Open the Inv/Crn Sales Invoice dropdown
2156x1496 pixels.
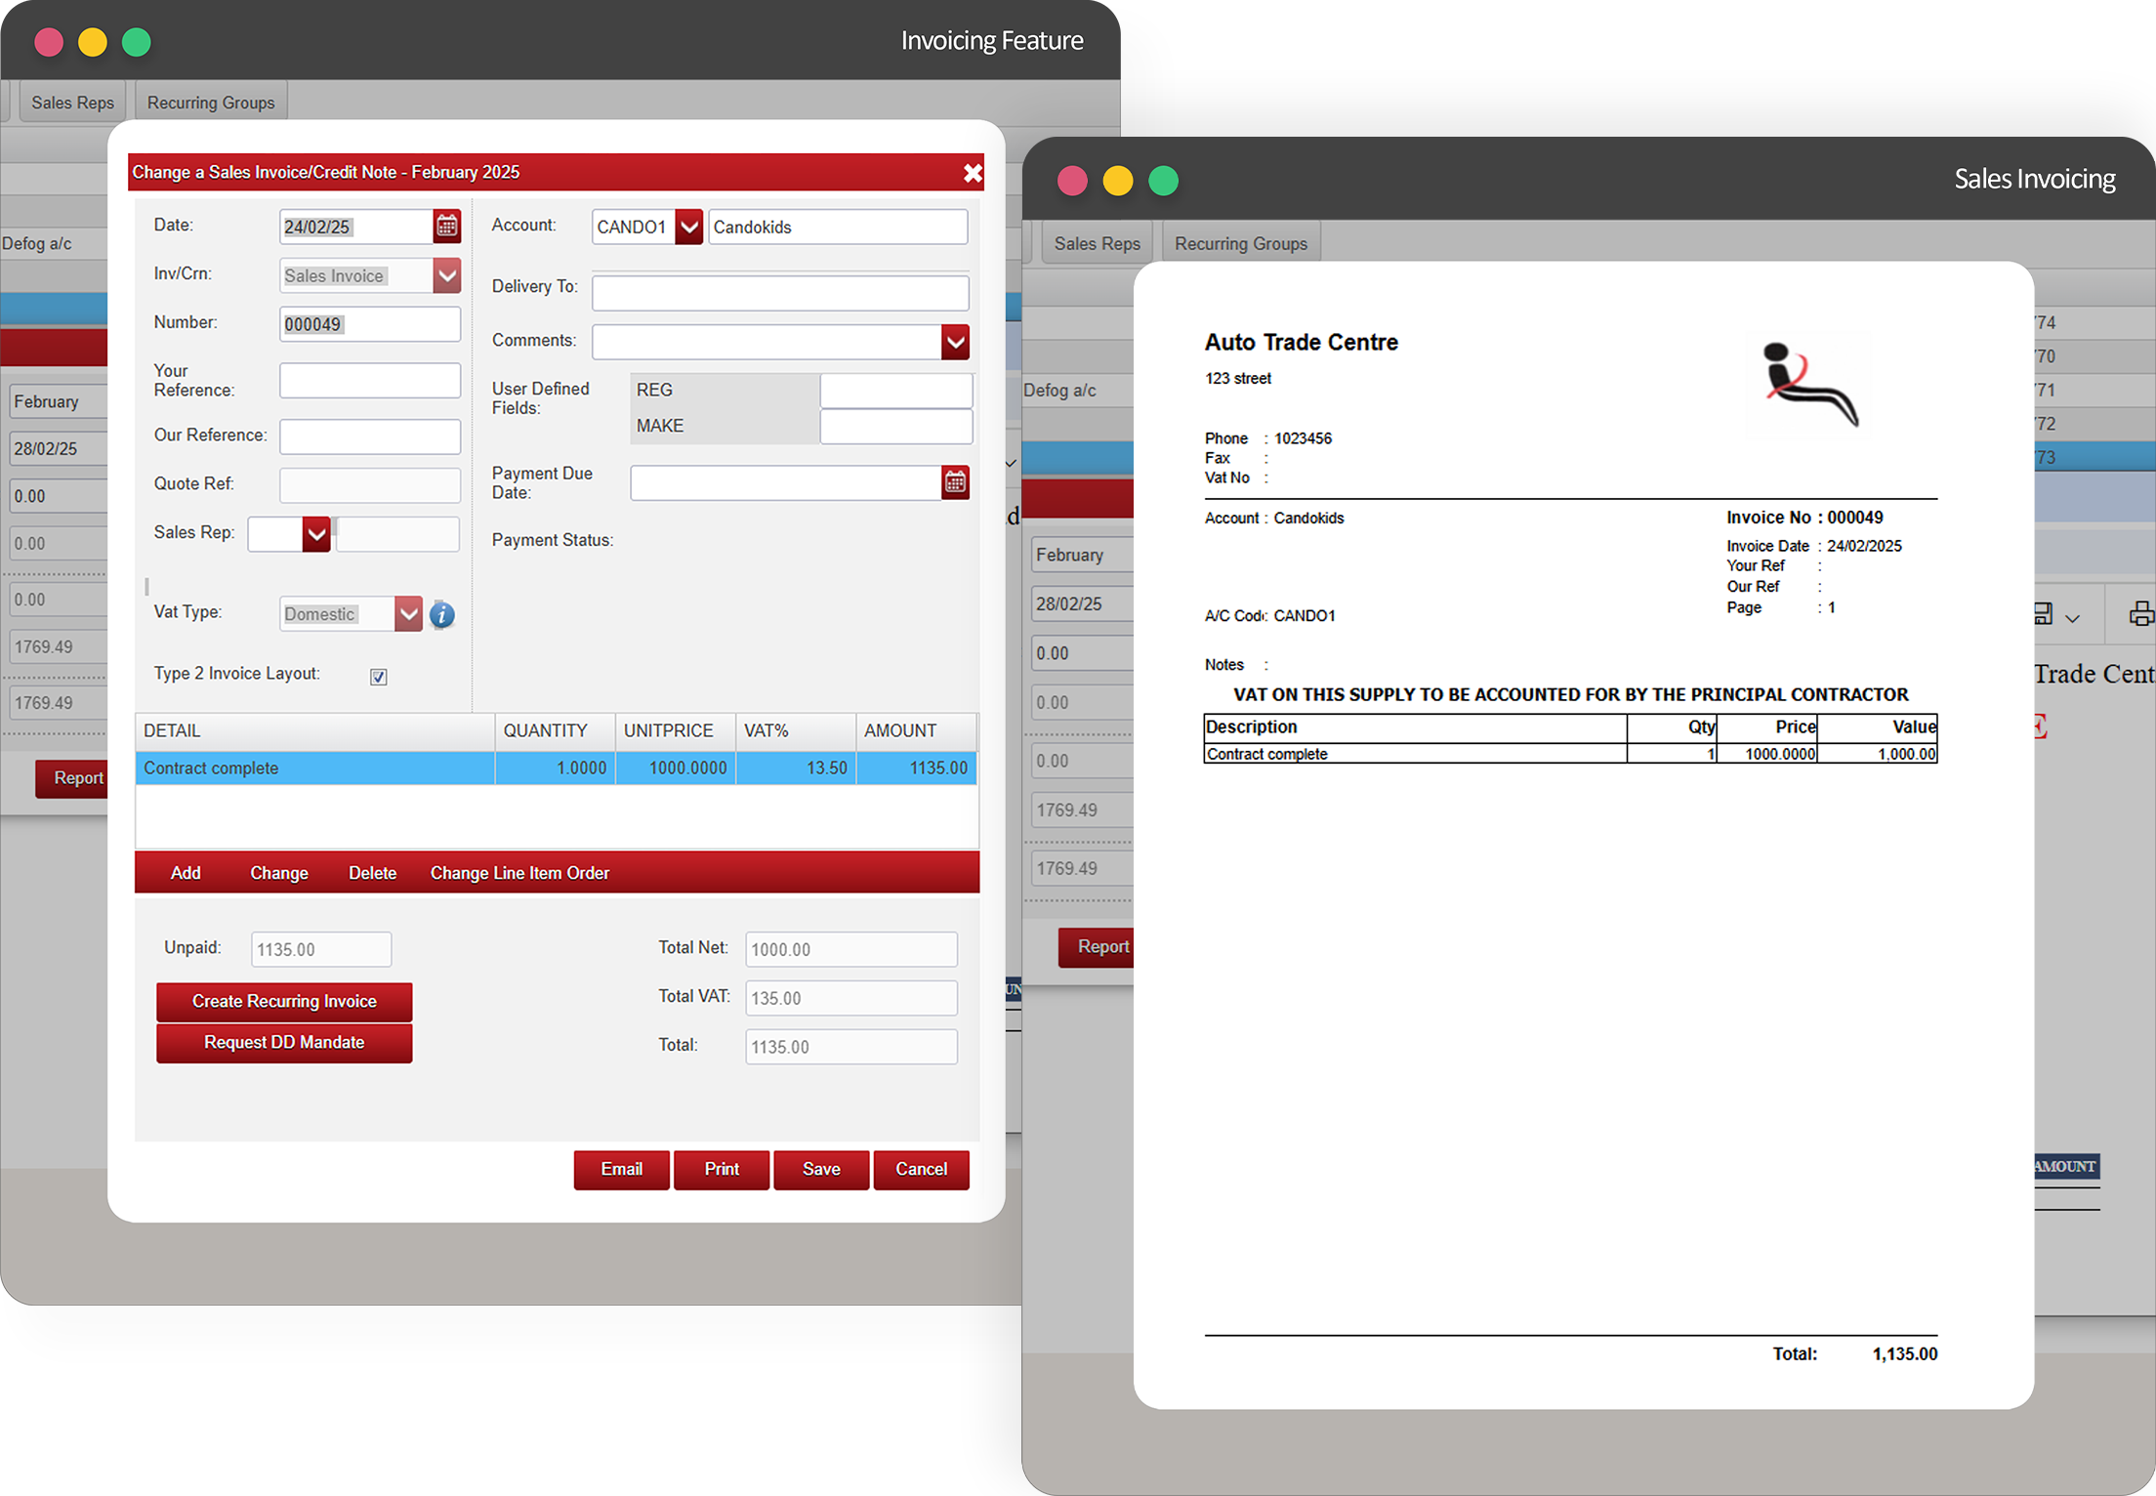pyautogui.click(x=447, y=275)
